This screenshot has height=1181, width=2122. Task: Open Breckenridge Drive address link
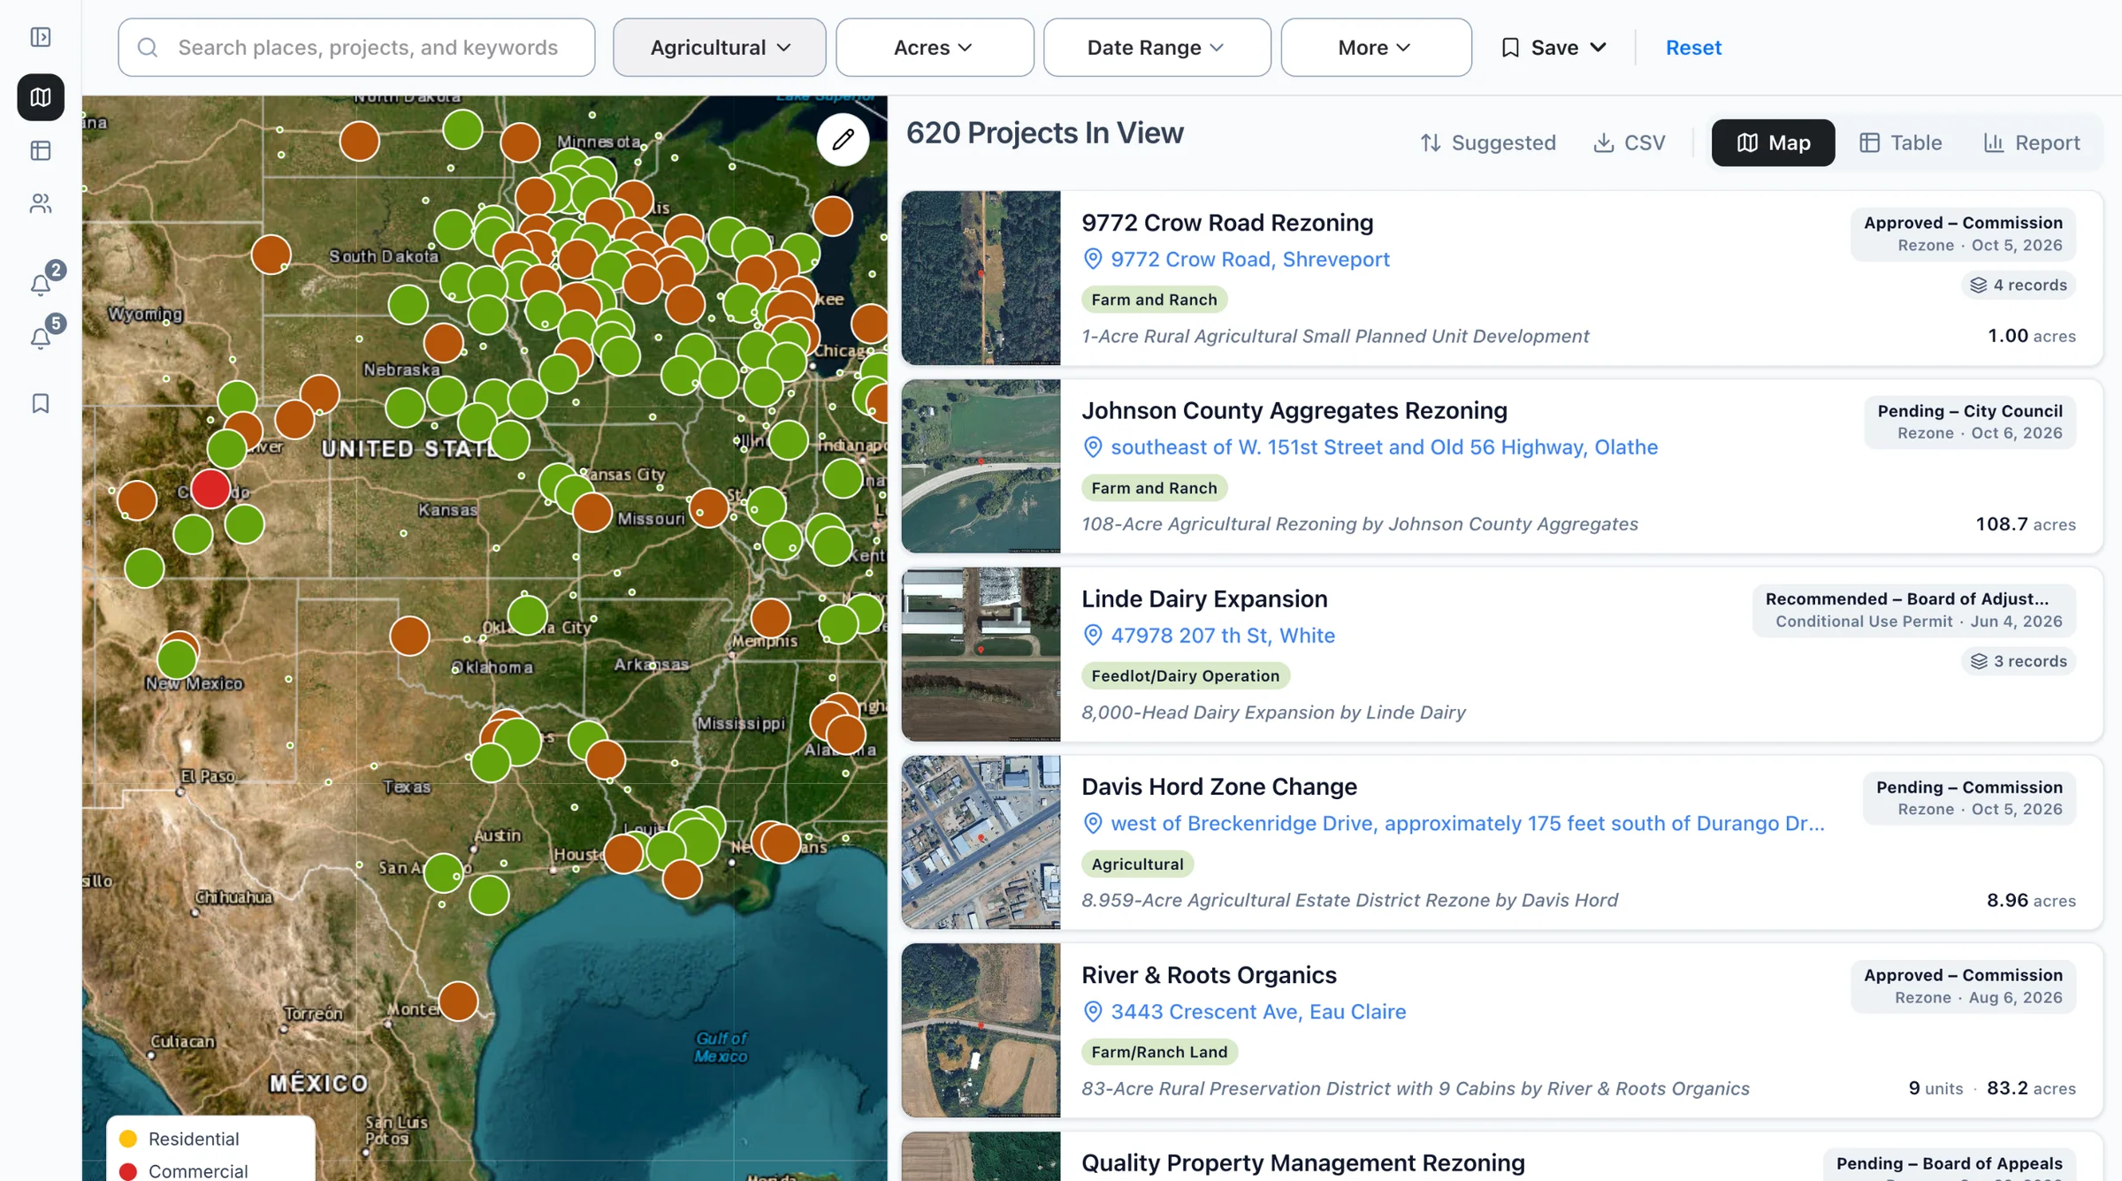coord(1468,823)
